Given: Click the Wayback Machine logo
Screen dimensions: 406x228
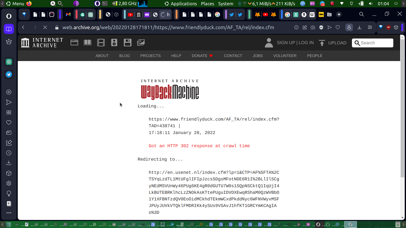Looking at the screenshot, I should coord(170,89).
